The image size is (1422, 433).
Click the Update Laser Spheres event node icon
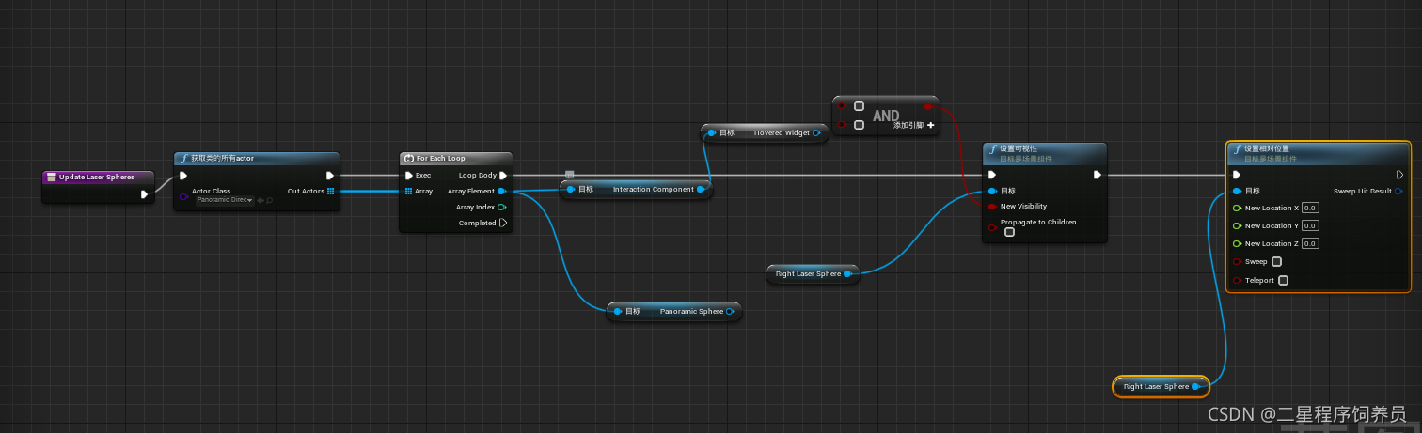click(x=51, y=177)
